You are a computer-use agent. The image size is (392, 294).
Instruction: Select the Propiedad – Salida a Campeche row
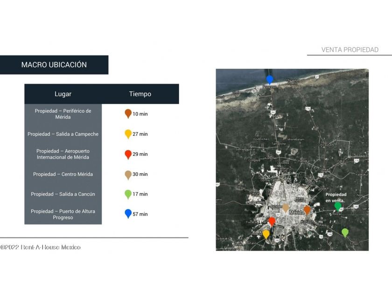point(63,134)
